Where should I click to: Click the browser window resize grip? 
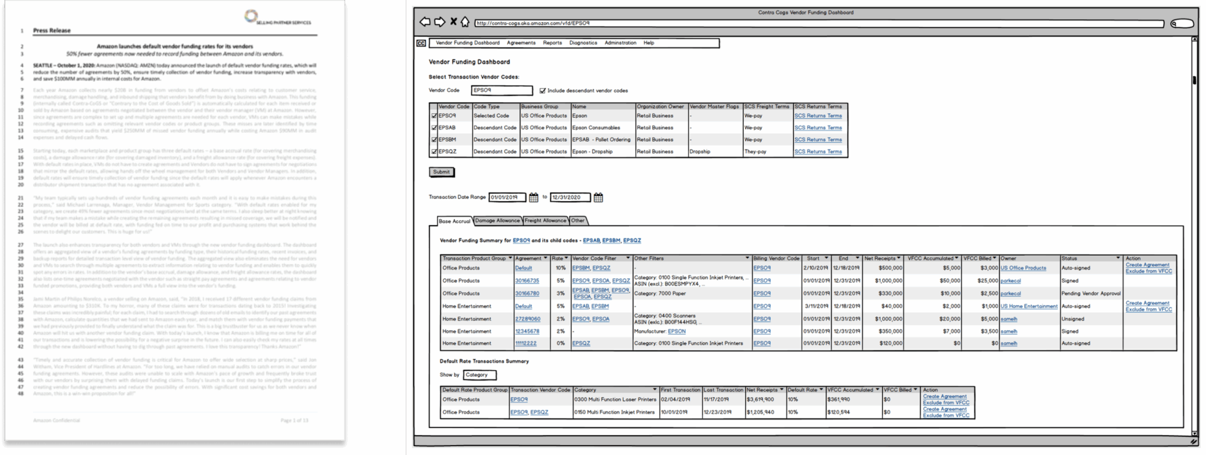tap(1194, 442)
